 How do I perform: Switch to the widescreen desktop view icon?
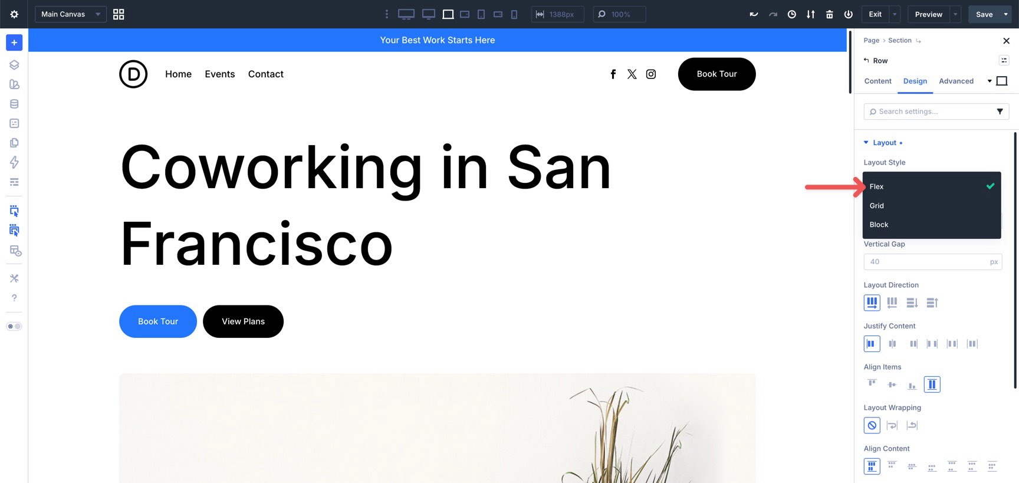(x=406, y=14)
